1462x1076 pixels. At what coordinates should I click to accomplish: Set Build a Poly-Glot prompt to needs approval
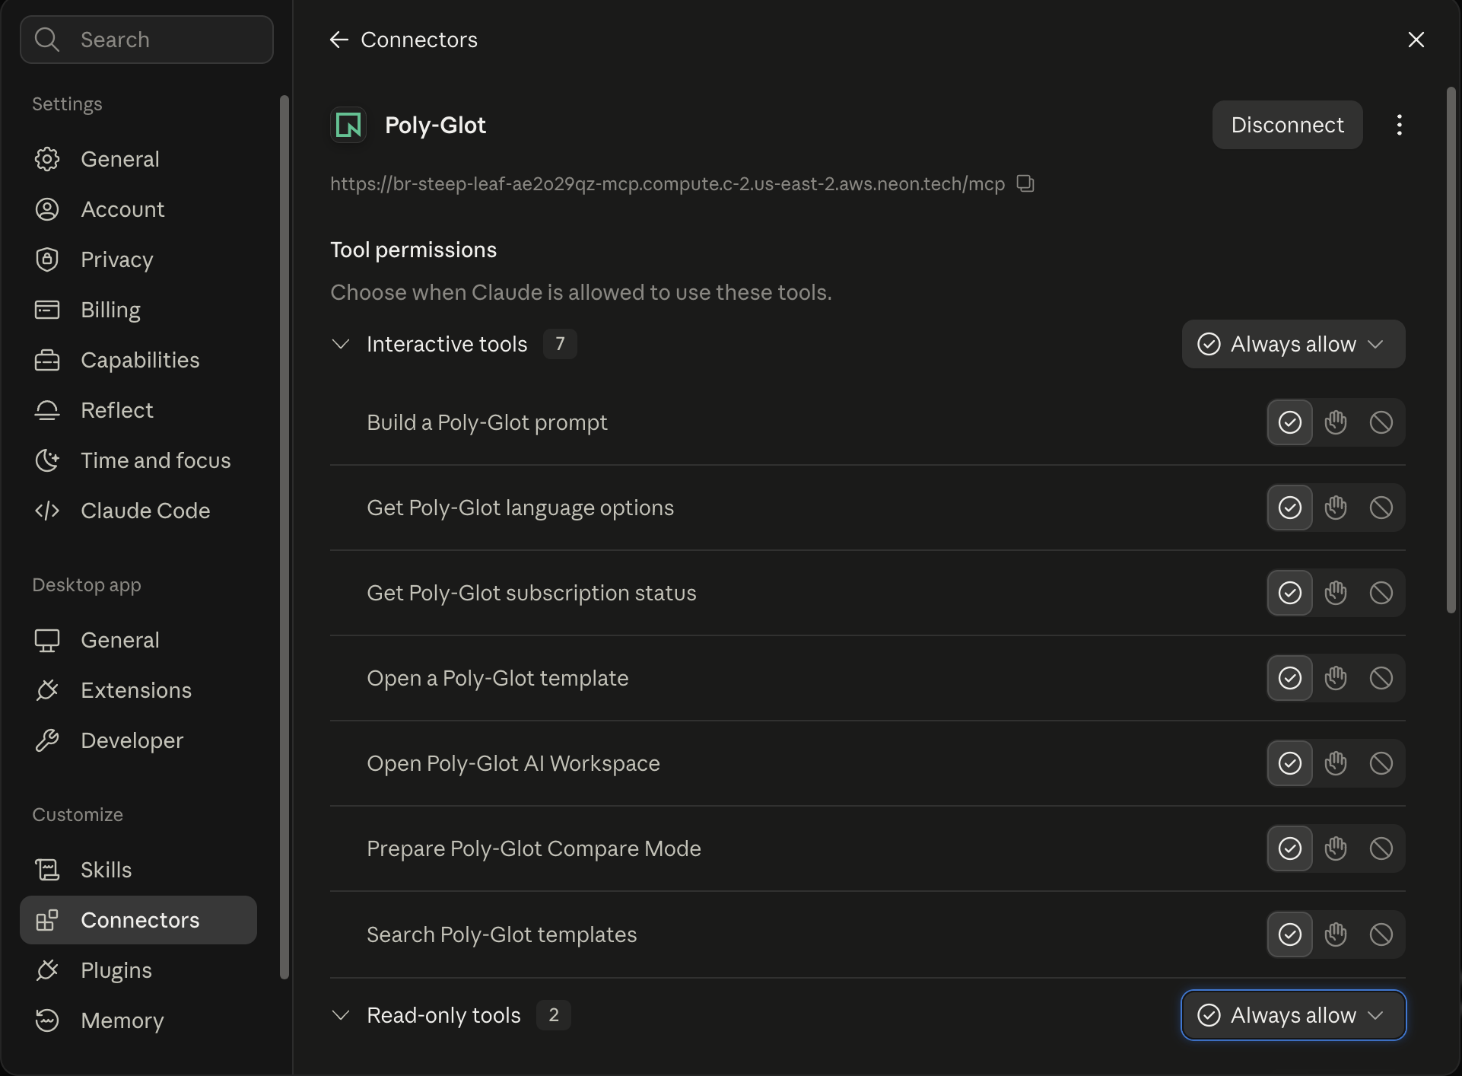click(x=1336, y=422)
